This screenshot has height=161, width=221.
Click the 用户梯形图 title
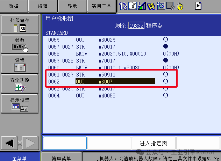point(59,19)
